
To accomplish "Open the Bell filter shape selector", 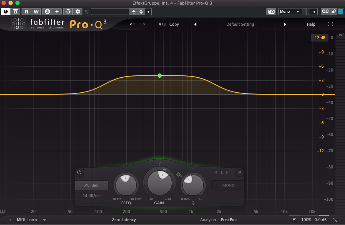I will pos(92,185).
